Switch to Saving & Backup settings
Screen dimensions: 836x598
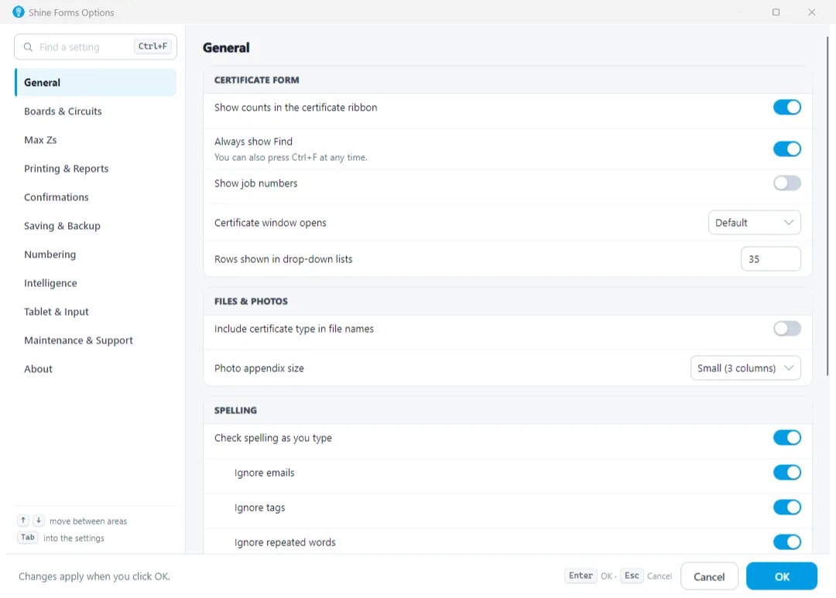pyautogui.click(x=95, y=226)
